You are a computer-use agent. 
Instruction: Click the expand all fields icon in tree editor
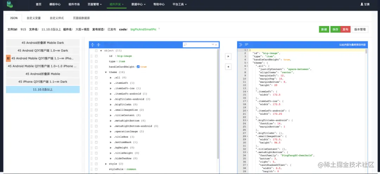coord(92,45)
